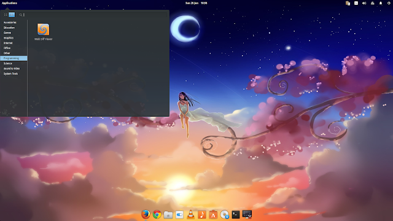Open the Music app in dock

click(x=202, y=214)
